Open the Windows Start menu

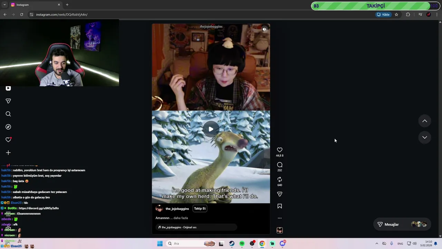tap(160, 243)
